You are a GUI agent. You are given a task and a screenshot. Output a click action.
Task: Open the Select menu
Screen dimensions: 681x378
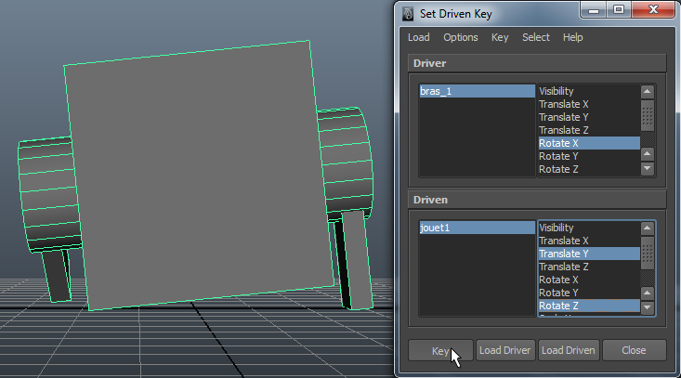click(x=535, y=37)
